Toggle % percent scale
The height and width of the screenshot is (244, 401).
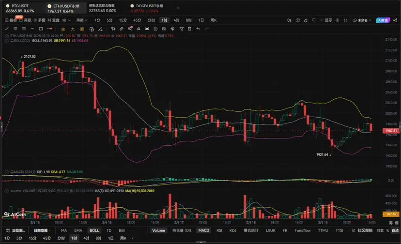[x=388, y=230]
